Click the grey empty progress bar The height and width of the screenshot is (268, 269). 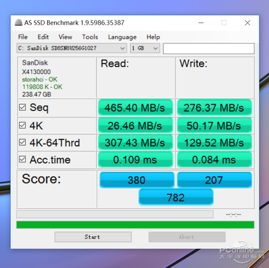115,214
